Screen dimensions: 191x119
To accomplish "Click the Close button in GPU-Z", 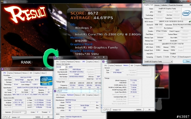I will click(x=187, y=61).
